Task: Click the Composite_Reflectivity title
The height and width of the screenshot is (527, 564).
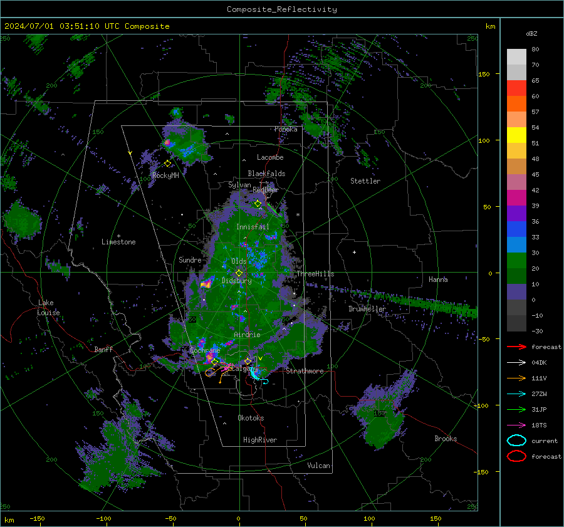Action: click(x=282, y=9)
